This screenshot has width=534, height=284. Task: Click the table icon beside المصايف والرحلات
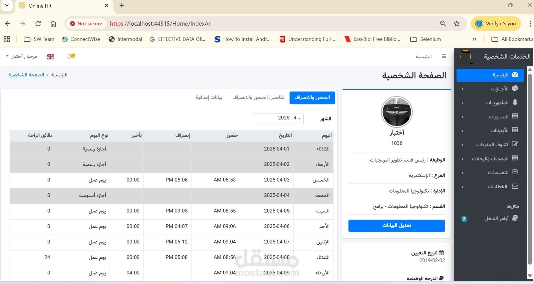(x=515, y=158)
